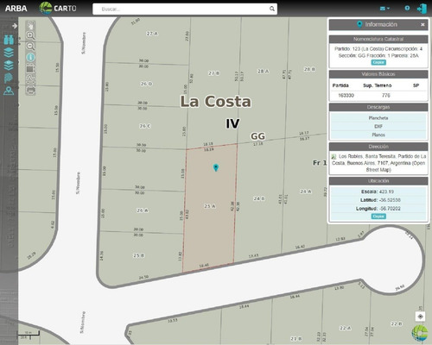
Task: Toggle the information query tool
Action: [x=30, y=57]
